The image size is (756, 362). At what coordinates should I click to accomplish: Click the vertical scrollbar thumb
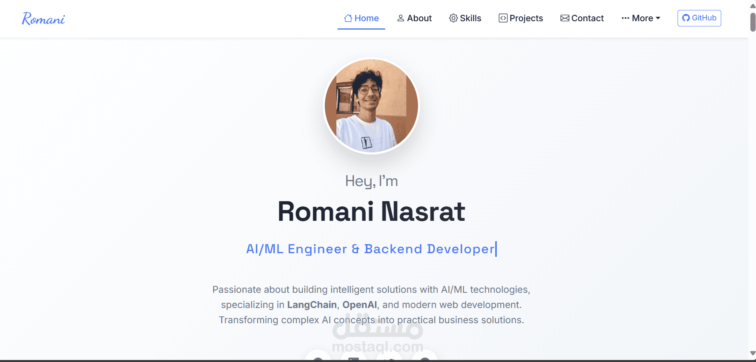(x=753, y=22)
